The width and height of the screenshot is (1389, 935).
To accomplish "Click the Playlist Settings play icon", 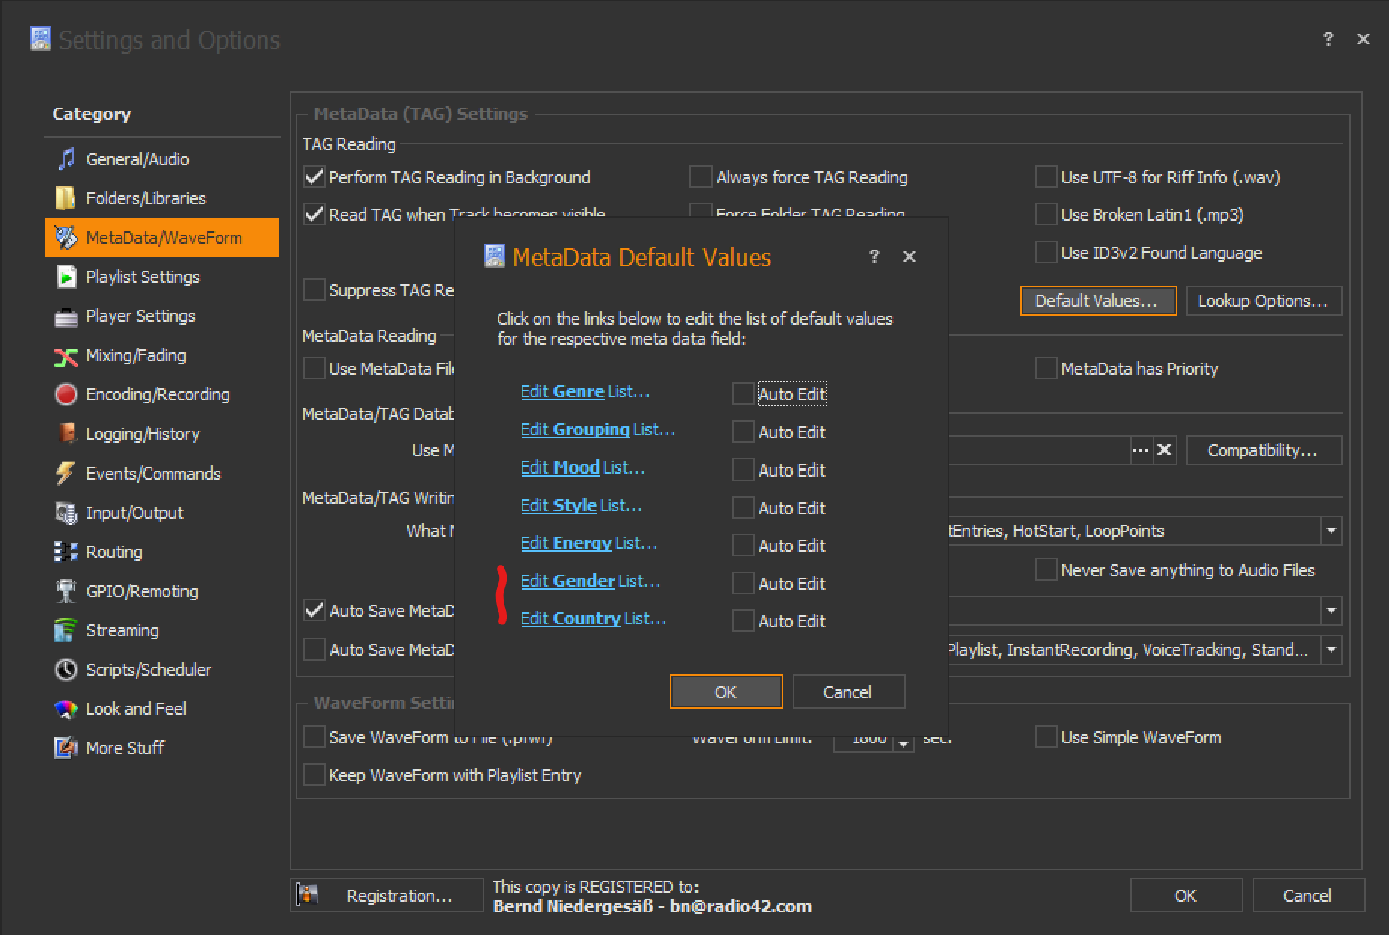I will point(66,277).
